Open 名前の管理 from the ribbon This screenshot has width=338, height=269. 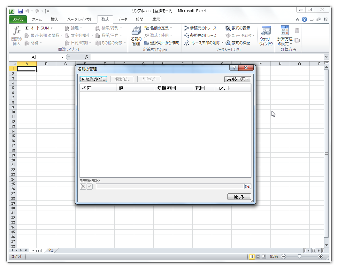click(136, 36)
